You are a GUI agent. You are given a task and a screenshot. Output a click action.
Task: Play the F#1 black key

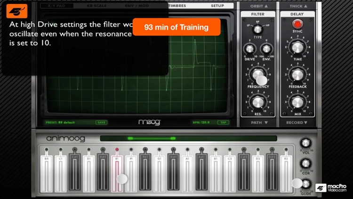point(145,173)
